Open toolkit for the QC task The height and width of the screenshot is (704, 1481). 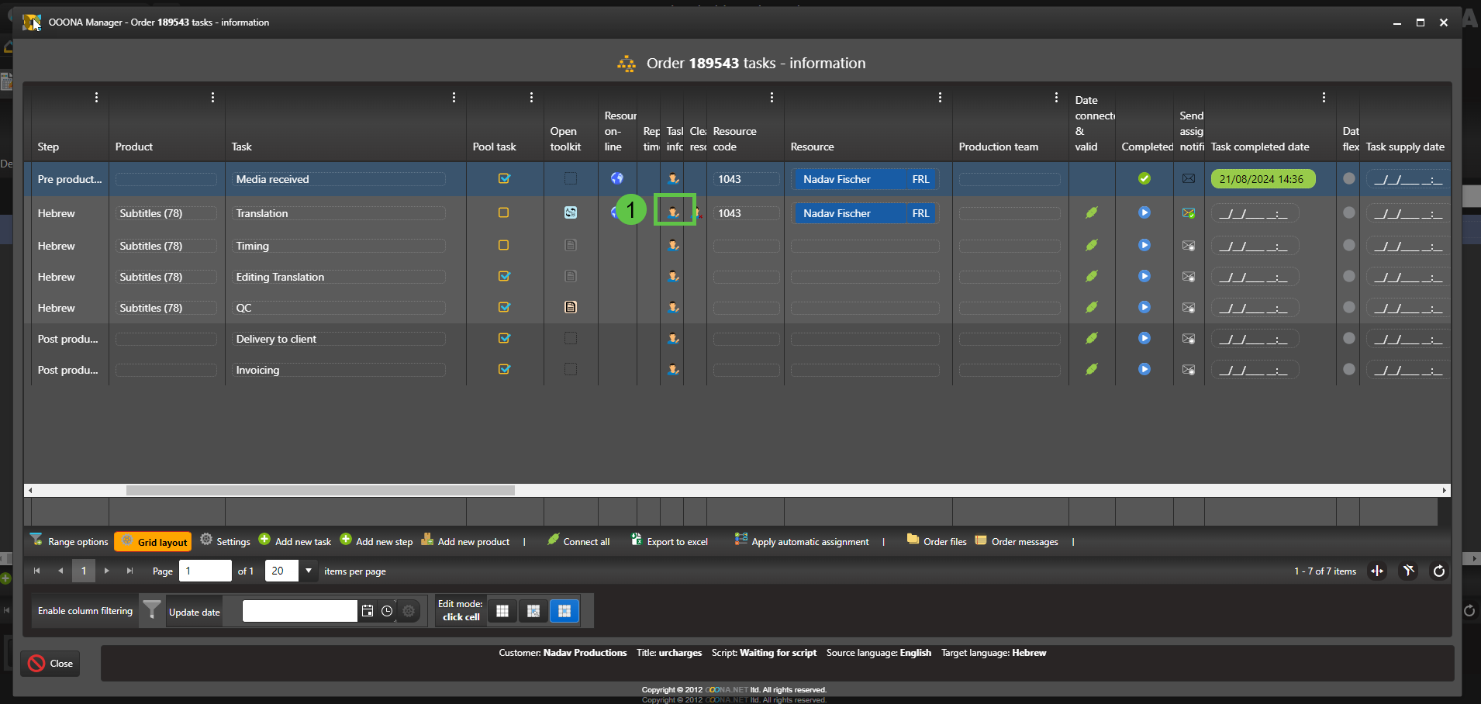571,308
